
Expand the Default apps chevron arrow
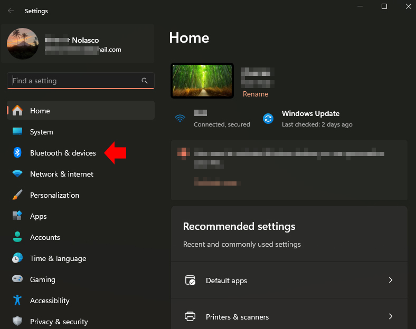(x=391, y=280)
